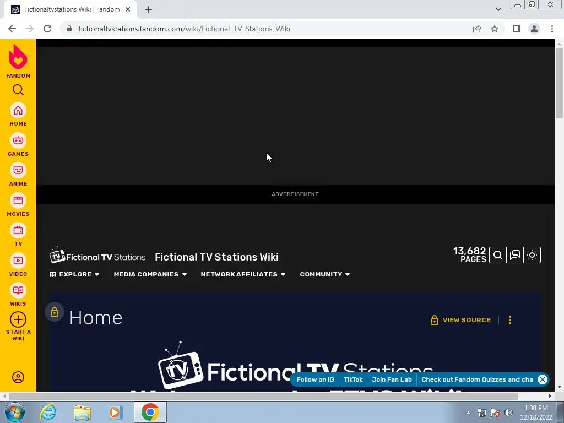Open the Fandom logo homepage
Screen dimensions: 564x423
pos(18,61)
